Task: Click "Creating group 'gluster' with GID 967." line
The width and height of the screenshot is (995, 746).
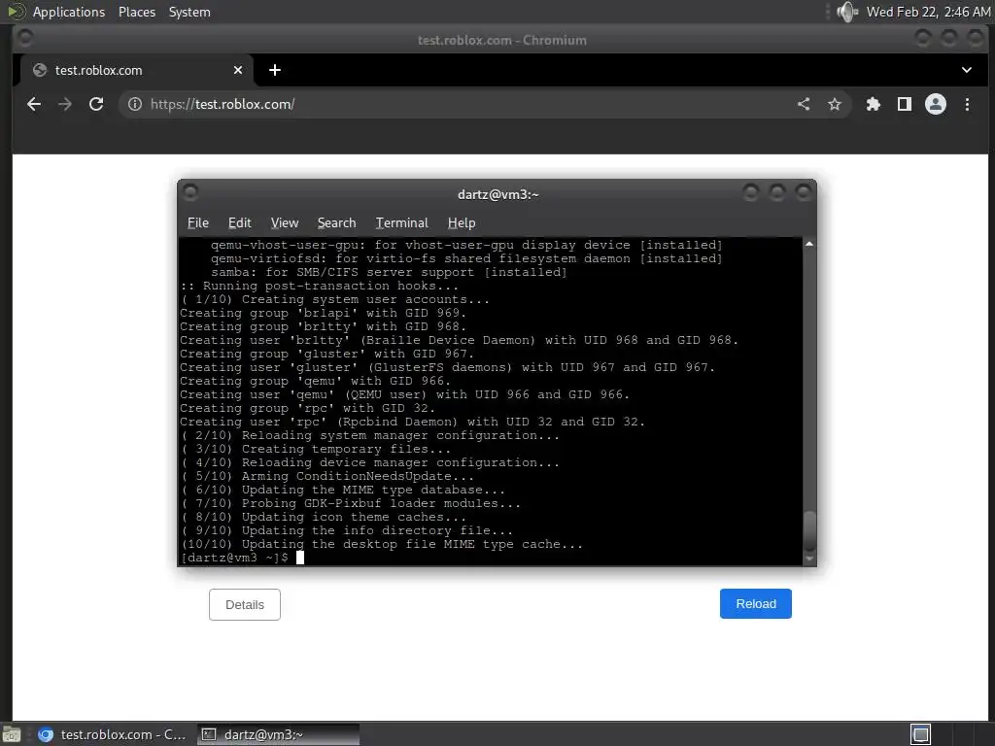Action: [x=326, y=354]
